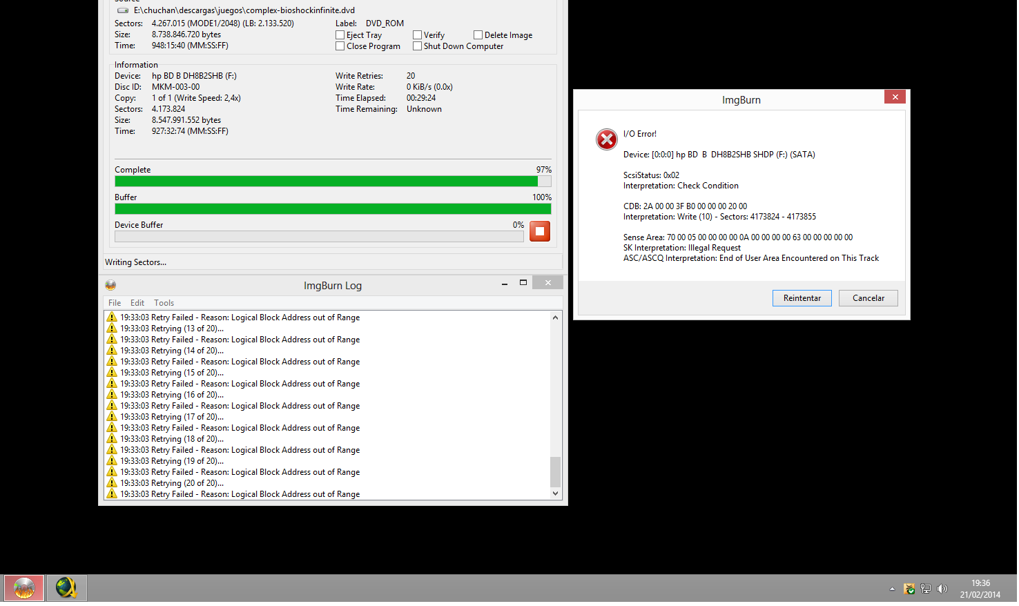Click the Complete progress bar
This screenshot has height=606, width=1019.
pos(333,182)
